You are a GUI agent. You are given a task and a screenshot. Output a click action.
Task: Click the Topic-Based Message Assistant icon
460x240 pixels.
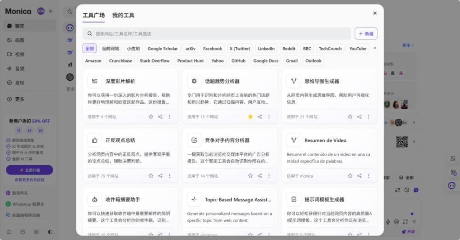[x=194, y=200]
